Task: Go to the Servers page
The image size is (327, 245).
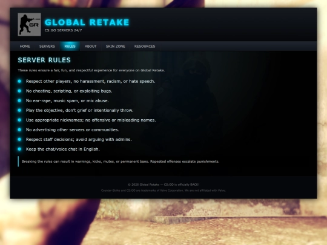Action: [47, 46]
